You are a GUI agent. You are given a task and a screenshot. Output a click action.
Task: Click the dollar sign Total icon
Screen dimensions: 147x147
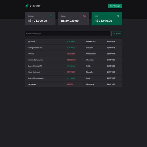click(118, 16)
